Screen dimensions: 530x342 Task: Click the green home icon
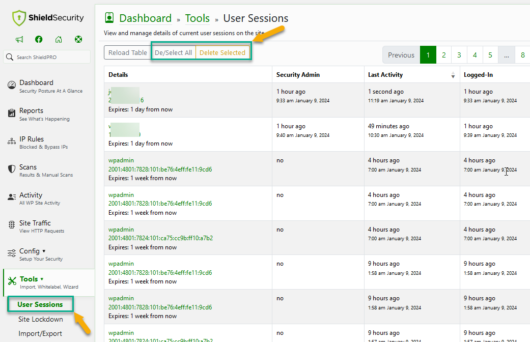(59, 39)
